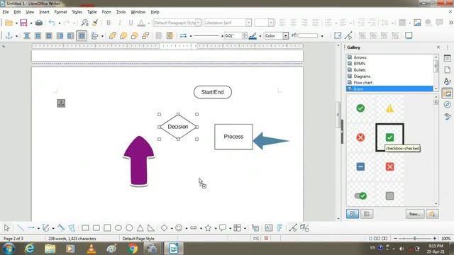
Task: Click the Bring to Front icon
Action: [x=112, y=35]
